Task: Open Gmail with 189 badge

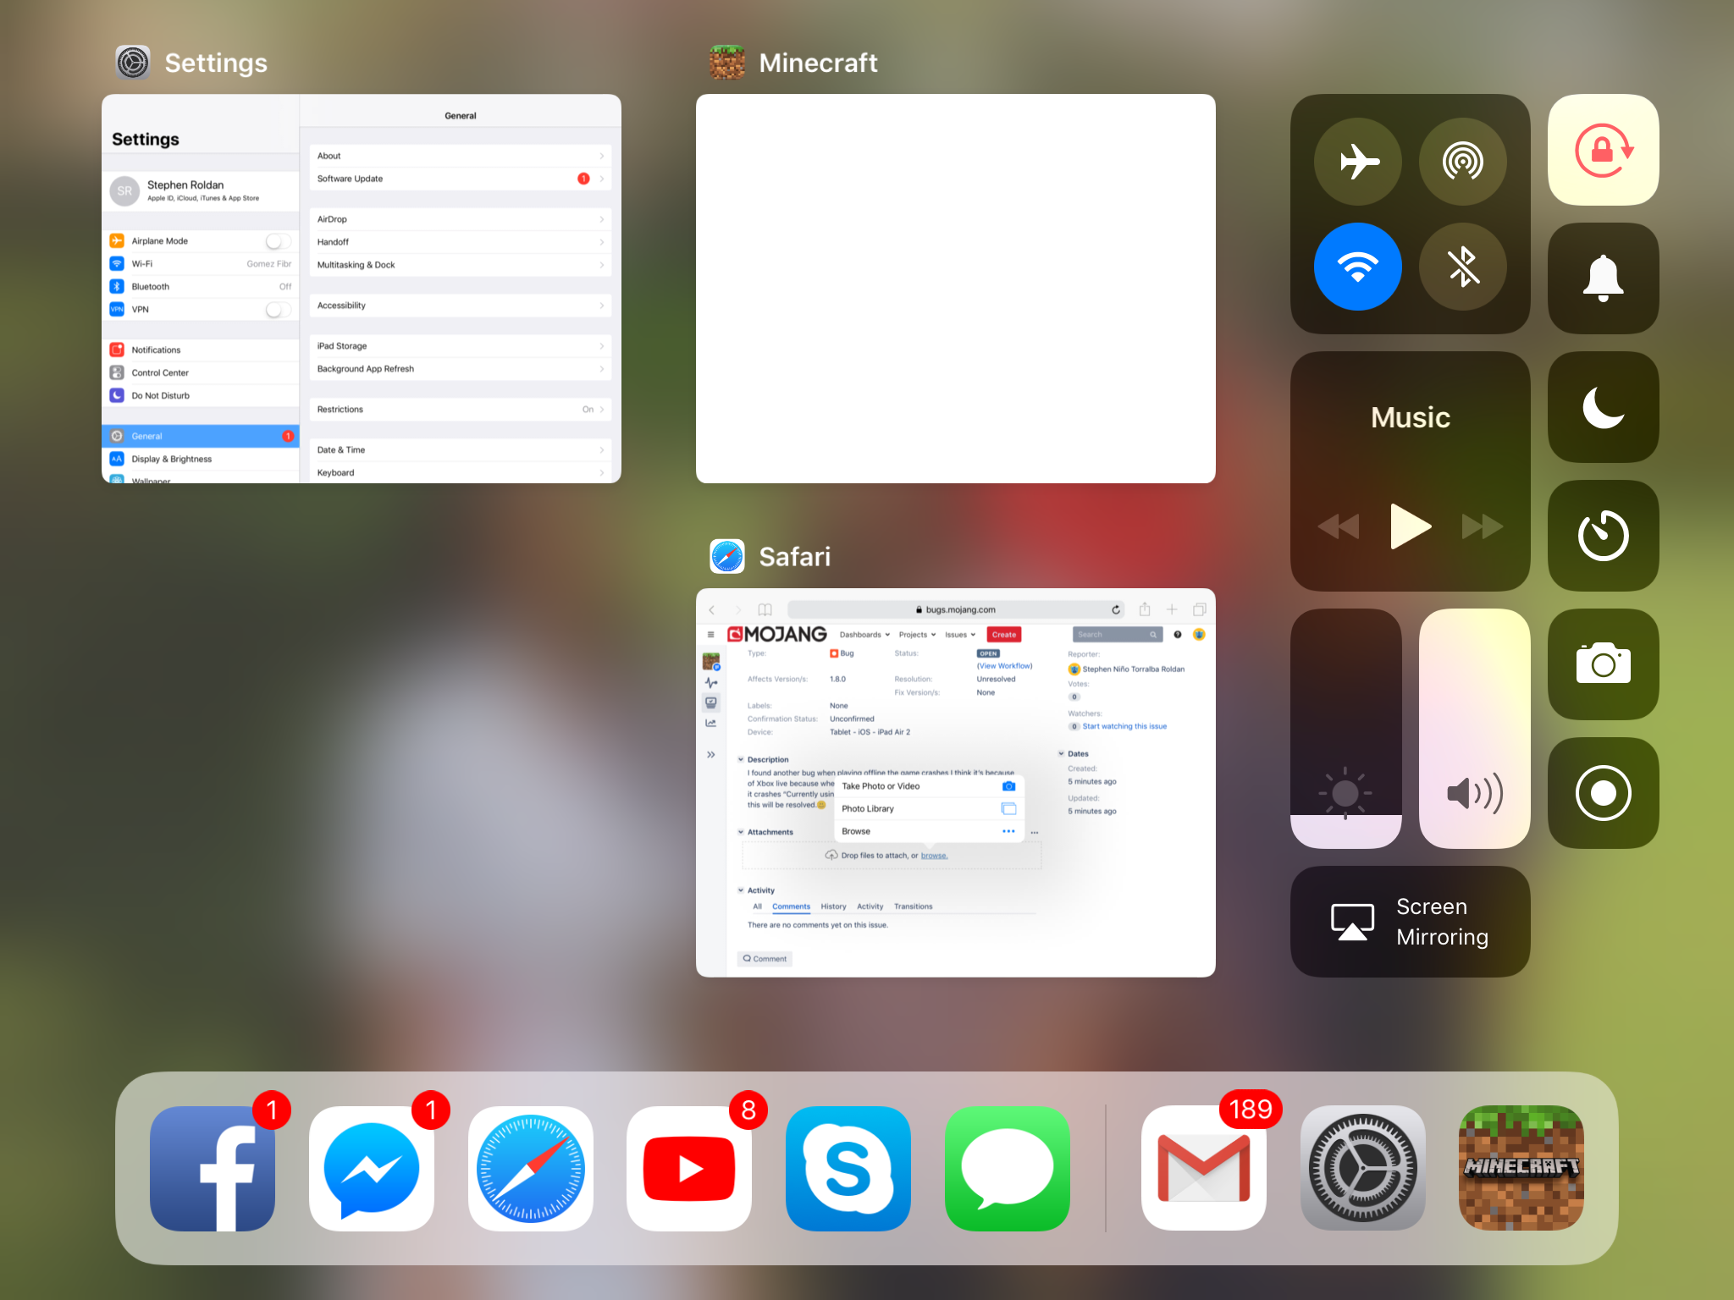Action: (1203, 1168)
